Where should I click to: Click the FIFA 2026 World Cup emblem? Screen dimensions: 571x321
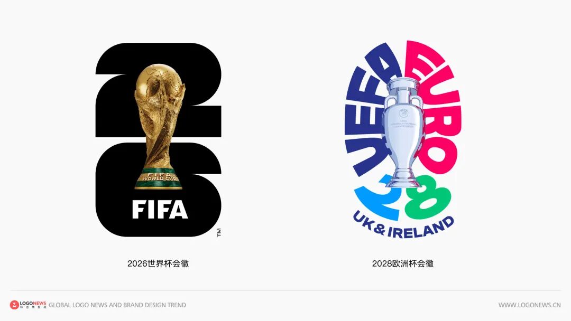[159, 140]
